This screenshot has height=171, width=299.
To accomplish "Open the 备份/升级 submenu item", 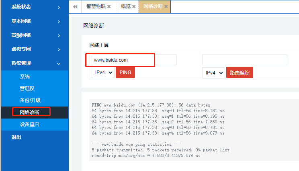I will click(x=30, y=101).
